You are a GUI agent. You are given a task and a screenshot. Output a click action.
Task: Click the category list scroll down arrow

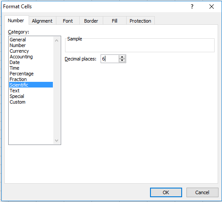pos(57,140)
